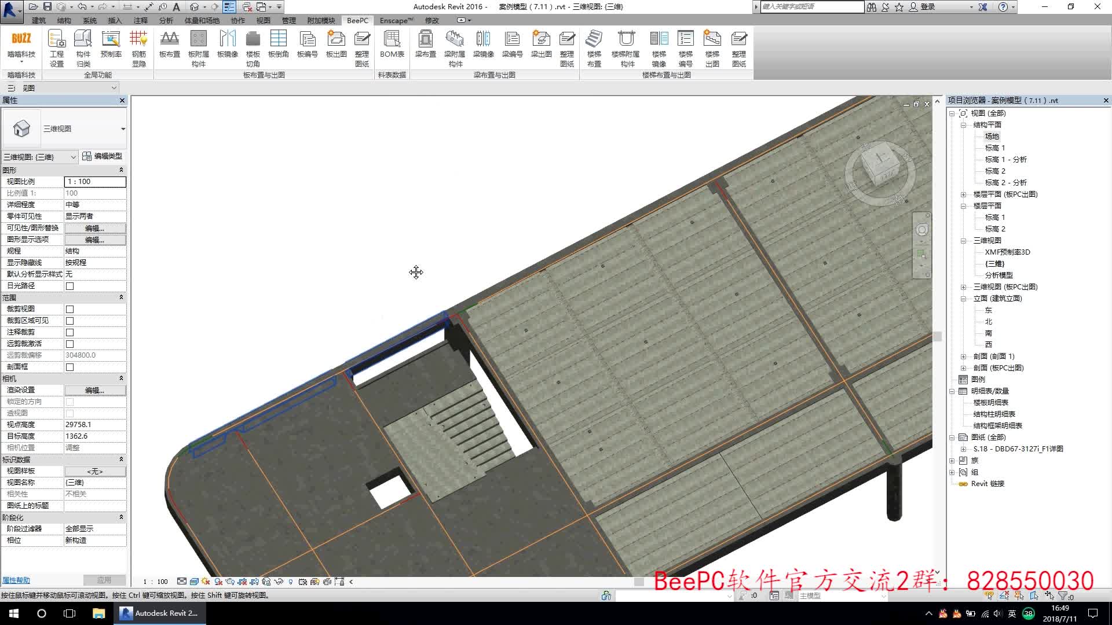Click 编辑... button in 可见性/图形替换
The height and width of the screenshot is (625, 1112).
pyautogui.click(x=94, y=227)
